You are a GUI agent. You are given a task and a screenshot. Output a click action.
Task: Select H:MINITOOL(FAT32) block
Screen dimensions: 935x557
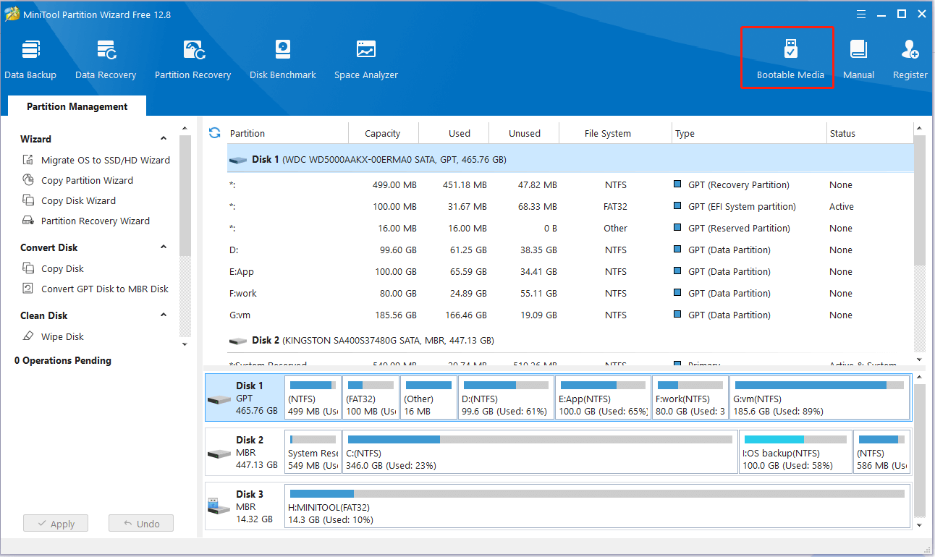point(597,506)
